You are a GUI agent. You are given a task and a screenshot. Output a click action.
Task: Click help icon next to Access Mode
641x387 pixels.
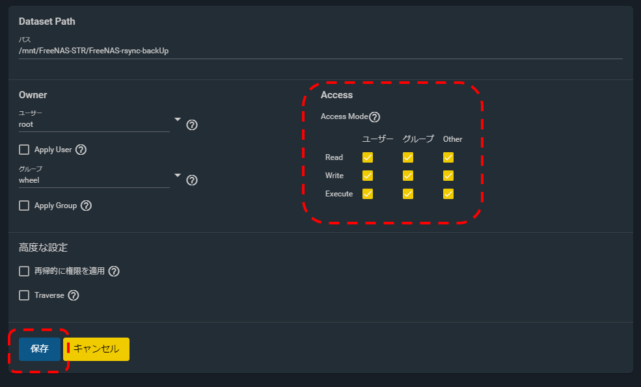pyautogui.click(x=374, y=117)
